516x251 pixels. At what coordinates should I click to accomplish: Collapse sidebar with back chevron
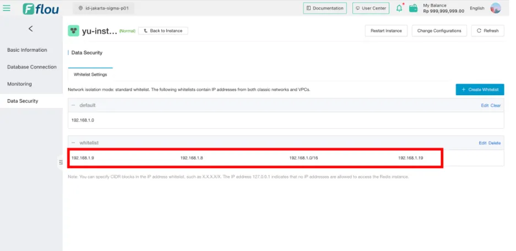31,29
